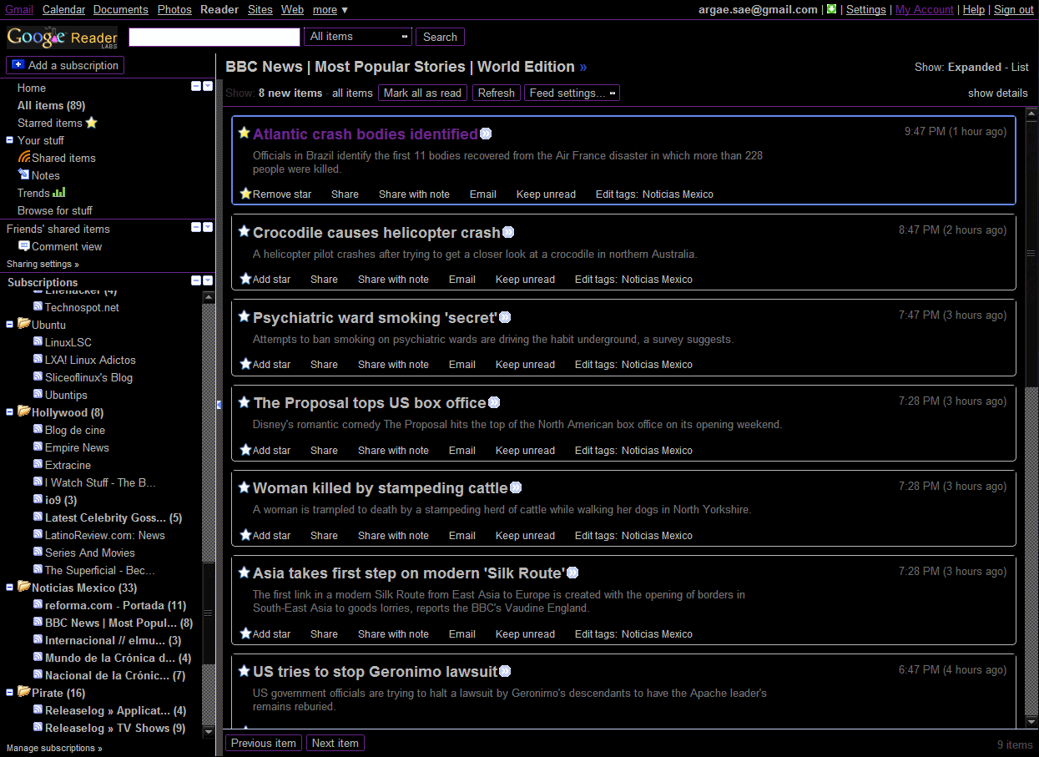
Task: Collapse the Hollywood folder
Action: 10,412
